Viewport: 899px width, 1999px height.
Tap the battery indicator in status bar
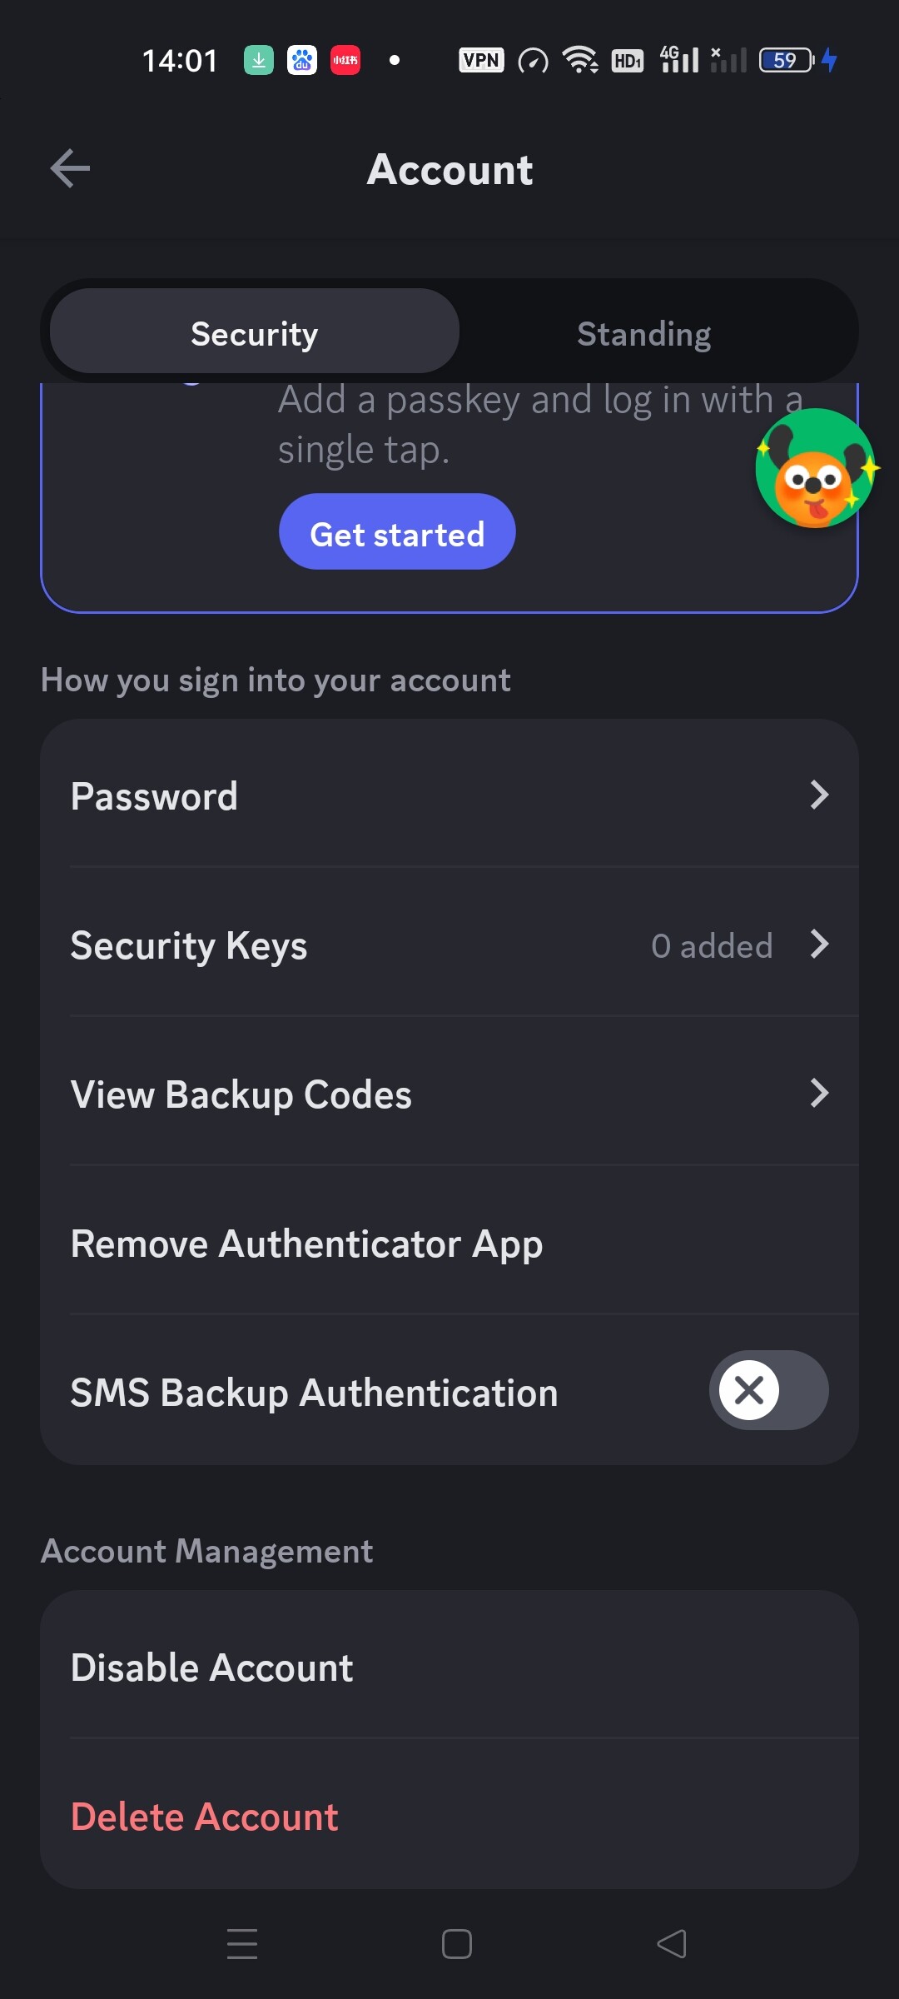(x=787, y=60)
